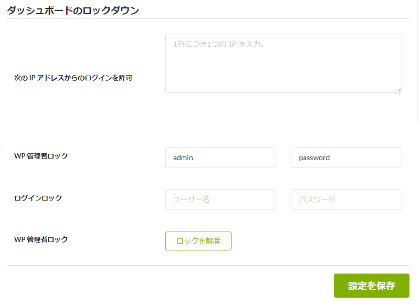Viewport: 420px width, 304px height.
Task: Click the divider line below the heading
Action: (208, 19)
